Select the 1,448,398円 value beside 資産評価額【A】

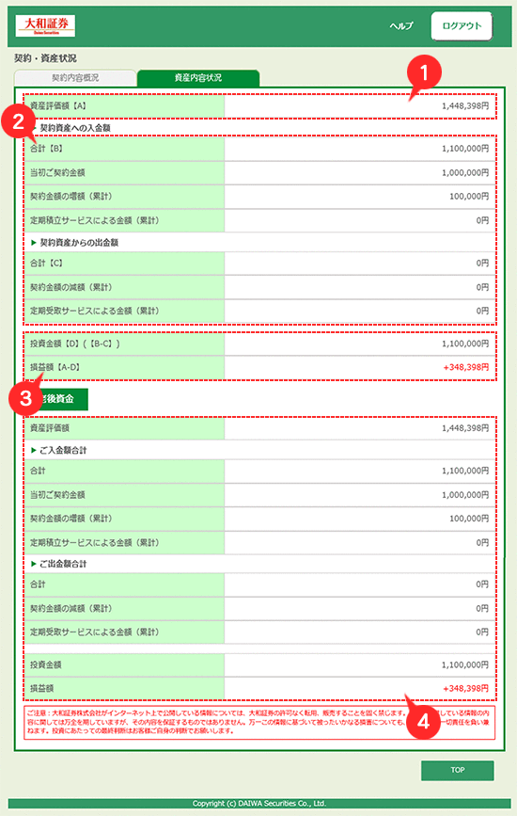[x=465, y=105]
